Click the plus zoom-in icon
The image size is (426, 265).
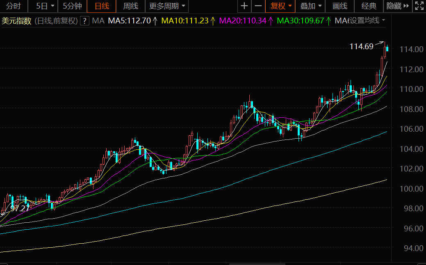[x=244, y=6]
